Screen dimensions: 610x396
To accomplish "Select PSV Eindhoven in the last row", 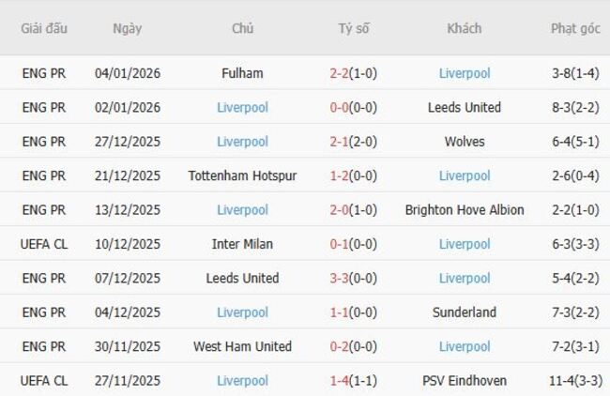I will pos(465,381).
